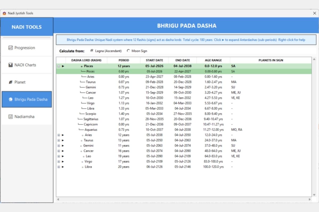Switch to the Nadiamsha tab
Screen dimensions: 319x212
(x=27, y=117)
